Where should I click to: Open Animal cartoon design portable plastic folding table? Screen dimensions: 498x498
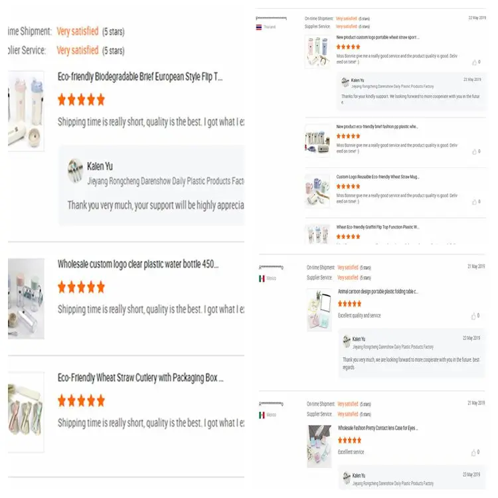[378, 291]
